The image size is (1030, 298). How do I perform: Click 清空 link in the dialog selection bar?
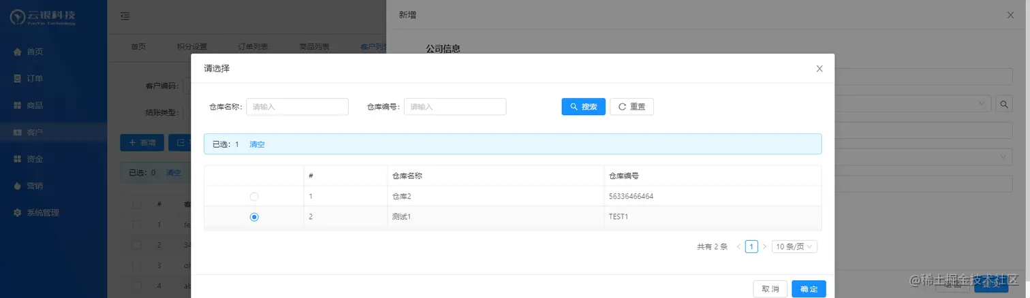257,144
